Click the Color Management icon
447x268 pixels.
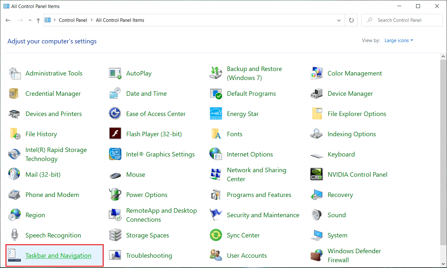[x=317, y=73]
